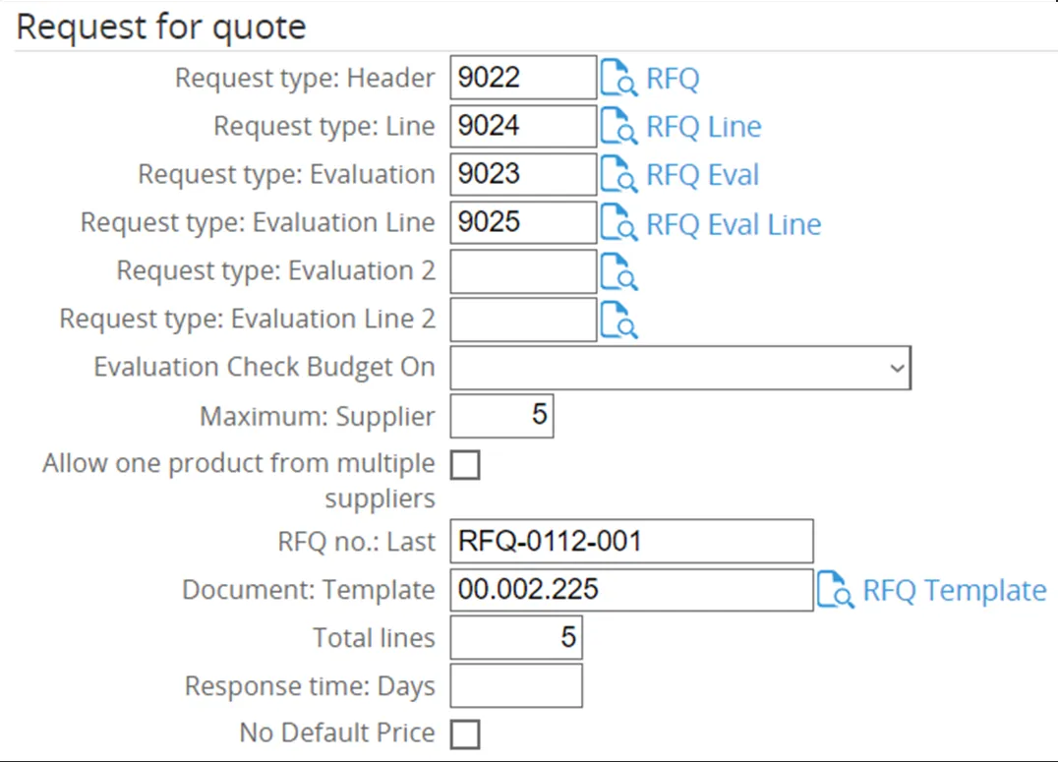The width and height of the screenshot is (1058, 762).
Task: Enable Allow one product from multiple suppliers
Action: pos(465,464)
